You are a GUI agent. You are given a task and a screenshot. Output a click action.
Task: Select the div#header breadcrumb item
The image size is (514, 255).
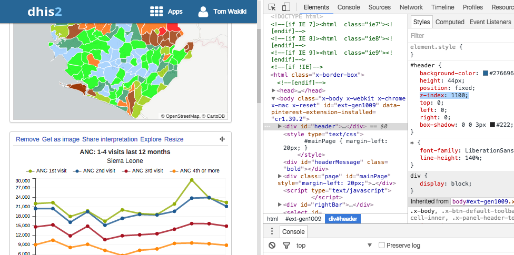tap(343, 219)
